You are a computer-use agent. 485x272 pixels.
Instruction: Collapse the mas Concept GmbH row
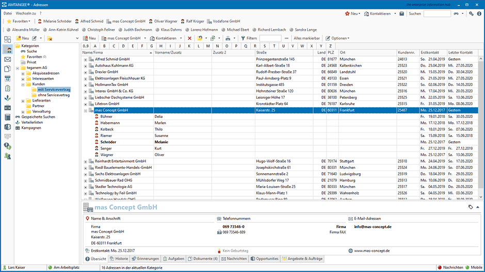click(x=86, y=110)
